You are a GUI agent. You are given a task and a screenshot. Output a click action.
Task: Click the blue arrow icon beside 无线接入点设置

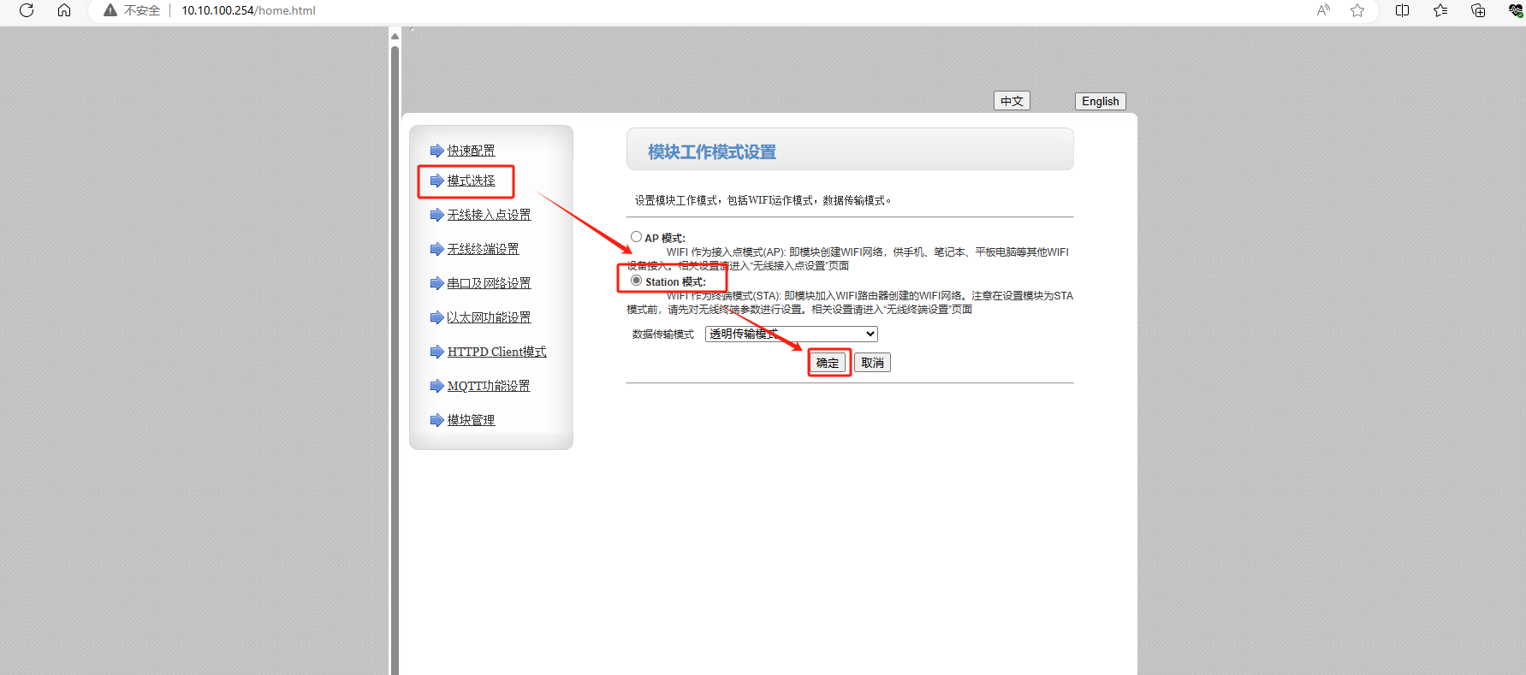(x=436, y=215)
